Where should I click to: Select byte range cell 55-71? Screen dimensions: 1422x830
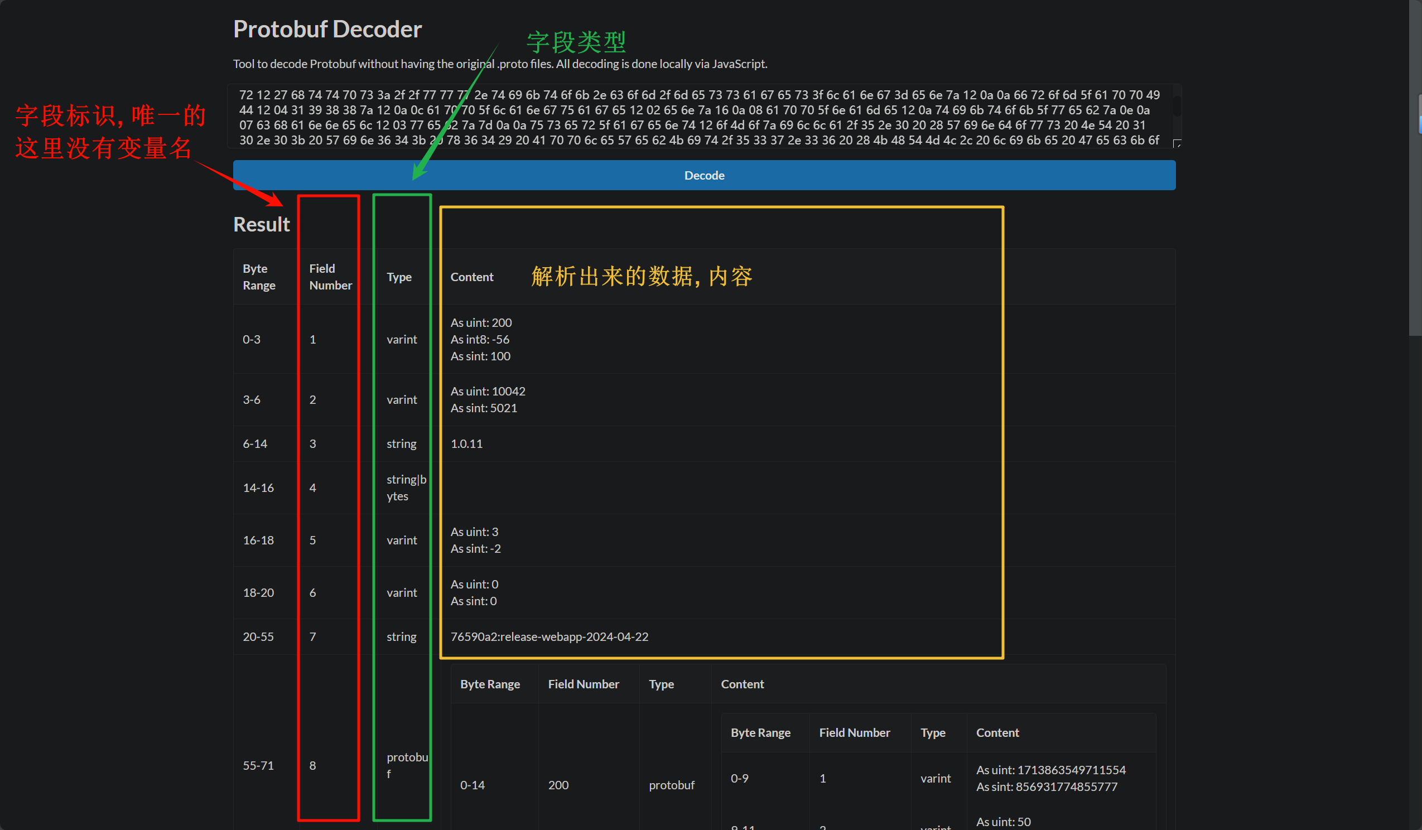258,765
